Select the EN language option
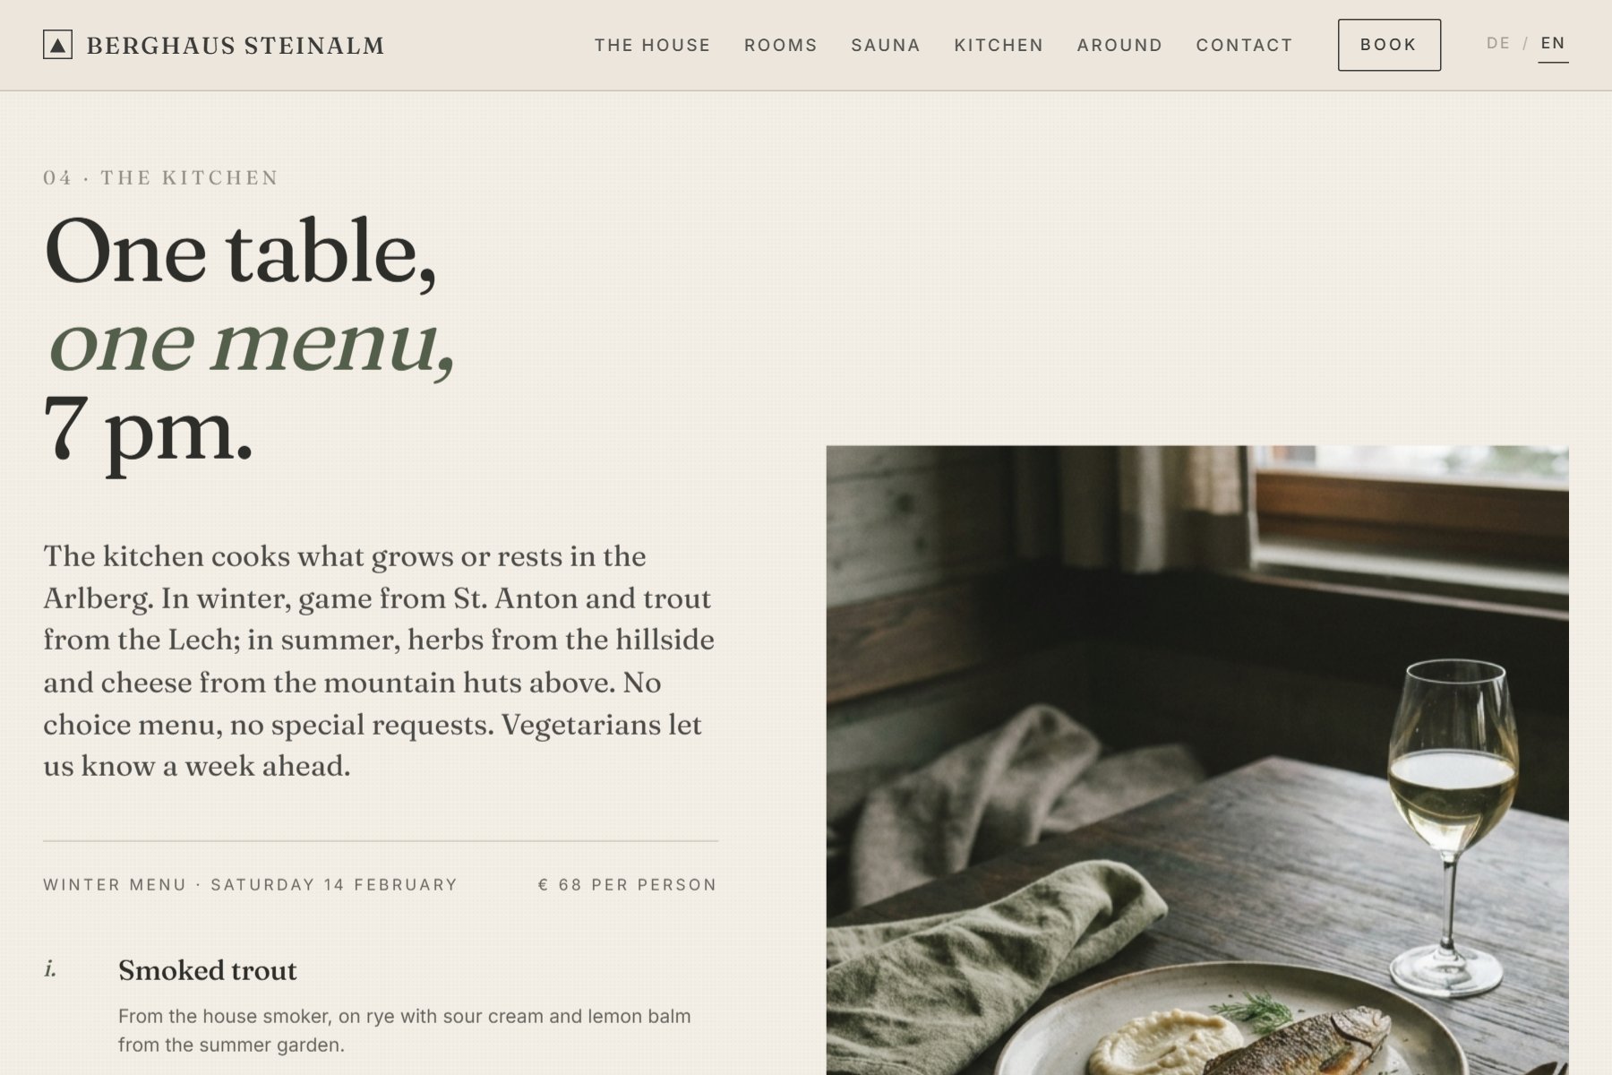The width and height of the screenshot is (1612, 1075). tap(1553, 43)
